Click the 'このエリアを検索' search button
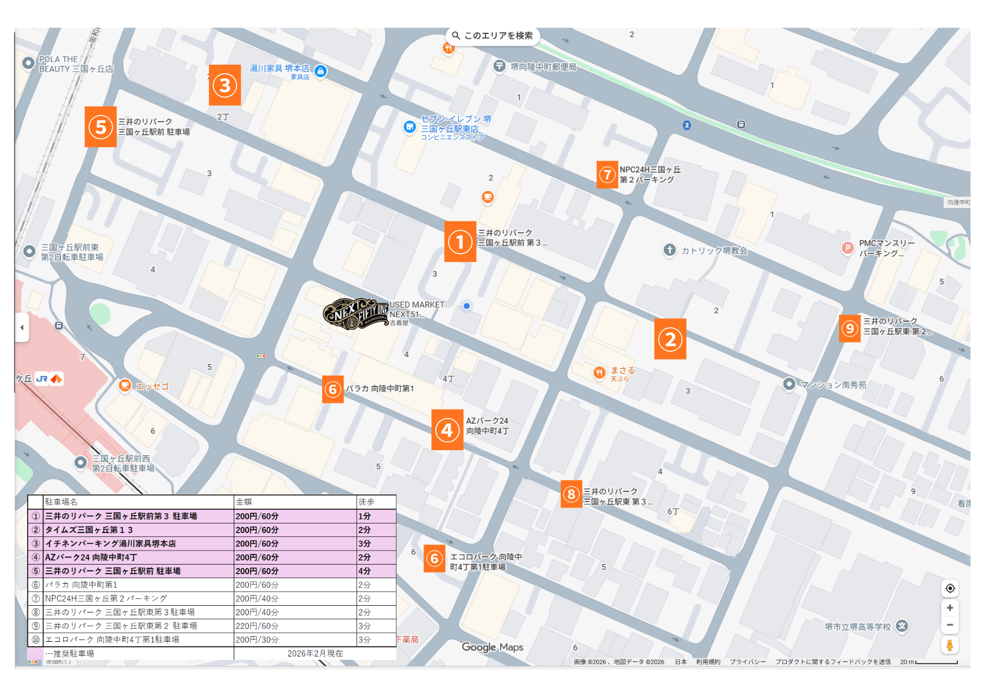Image resolution: width=985 pixels, height=697 pixels. (493, 35)
